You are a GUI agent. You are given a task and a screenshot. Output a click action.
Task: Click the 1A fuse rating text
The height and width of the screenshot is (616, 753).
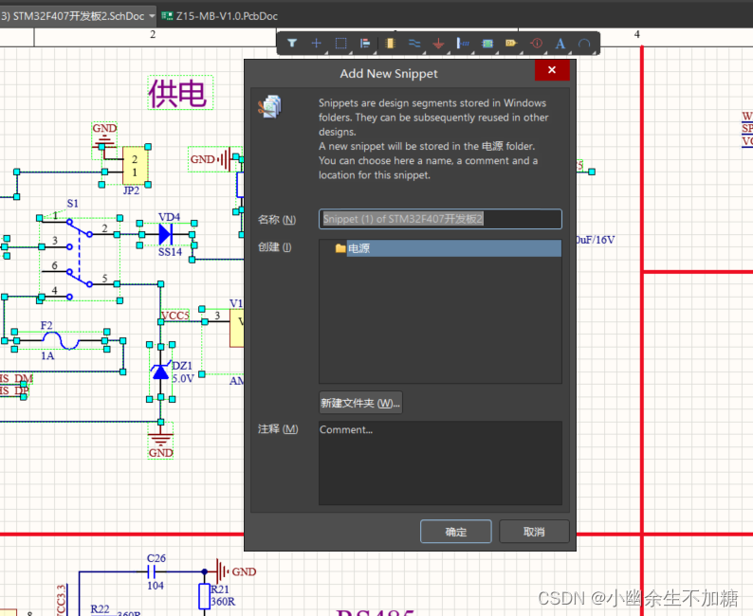47,355
